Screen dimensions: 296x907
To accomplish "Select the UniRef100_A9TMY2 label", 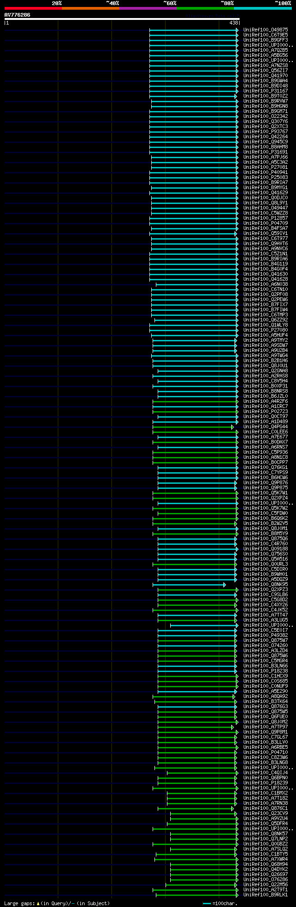I will [x=266, y=340].
